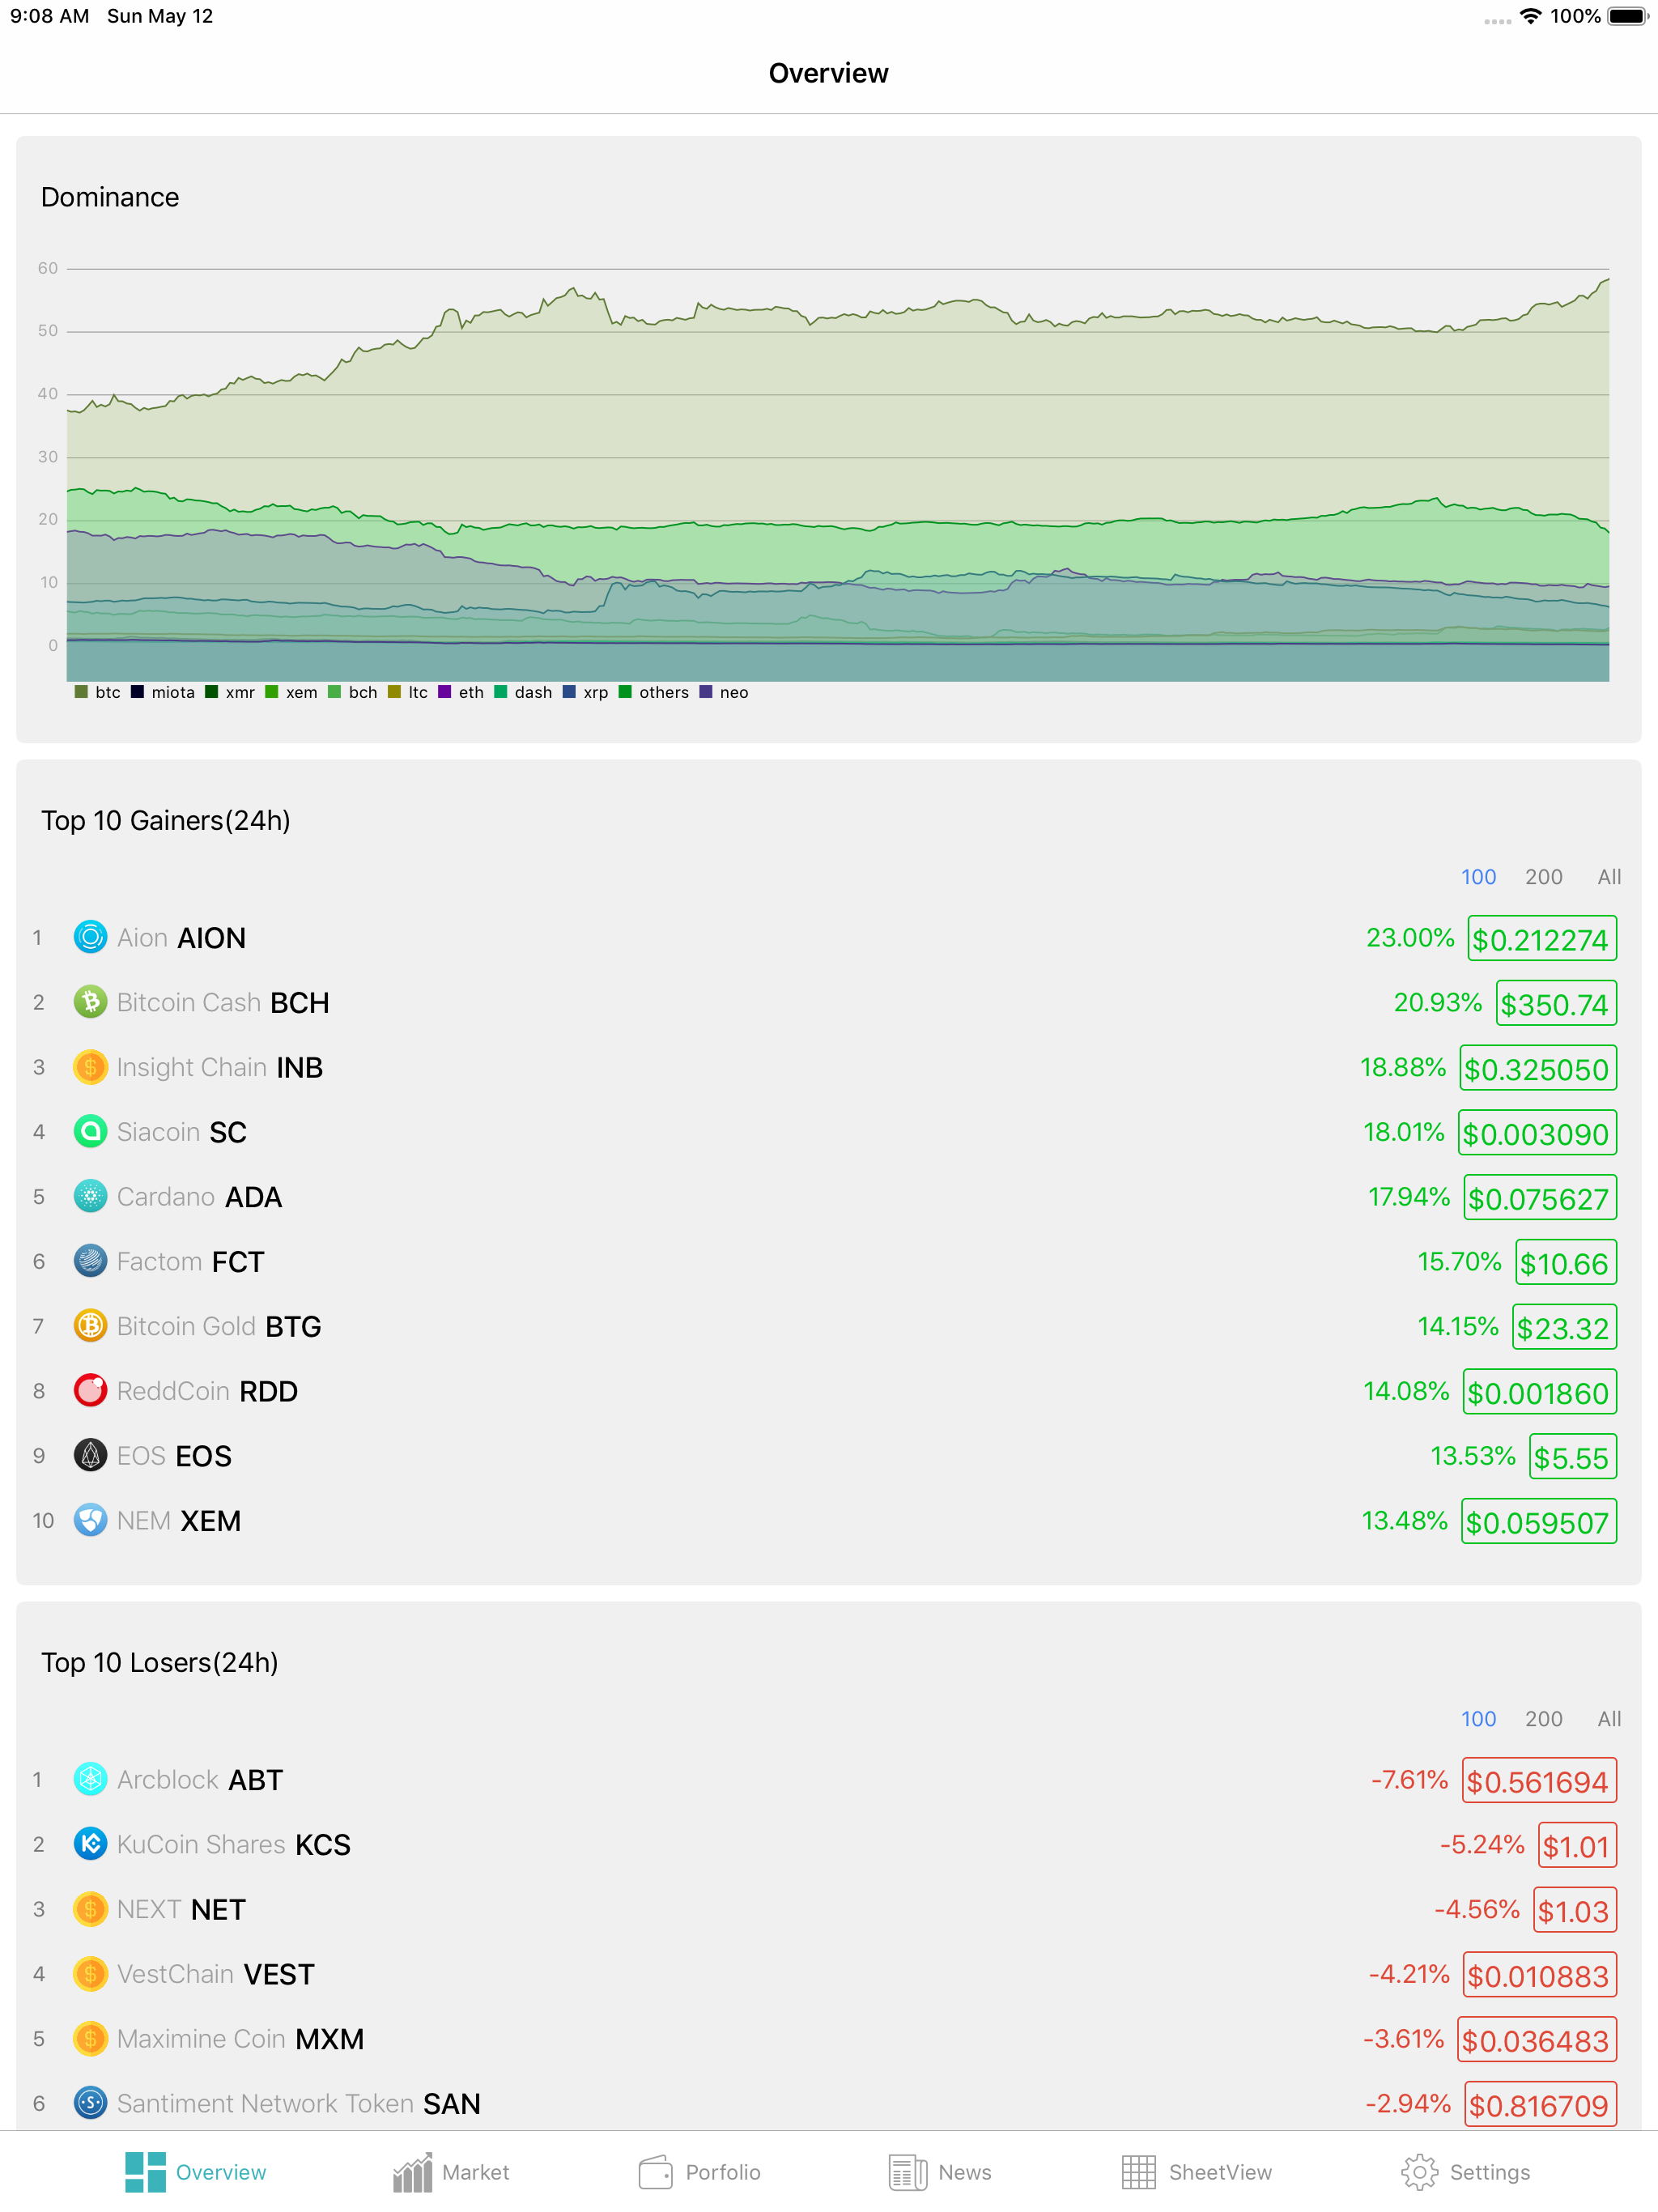Toggle neo series in legend

[724, 692]
